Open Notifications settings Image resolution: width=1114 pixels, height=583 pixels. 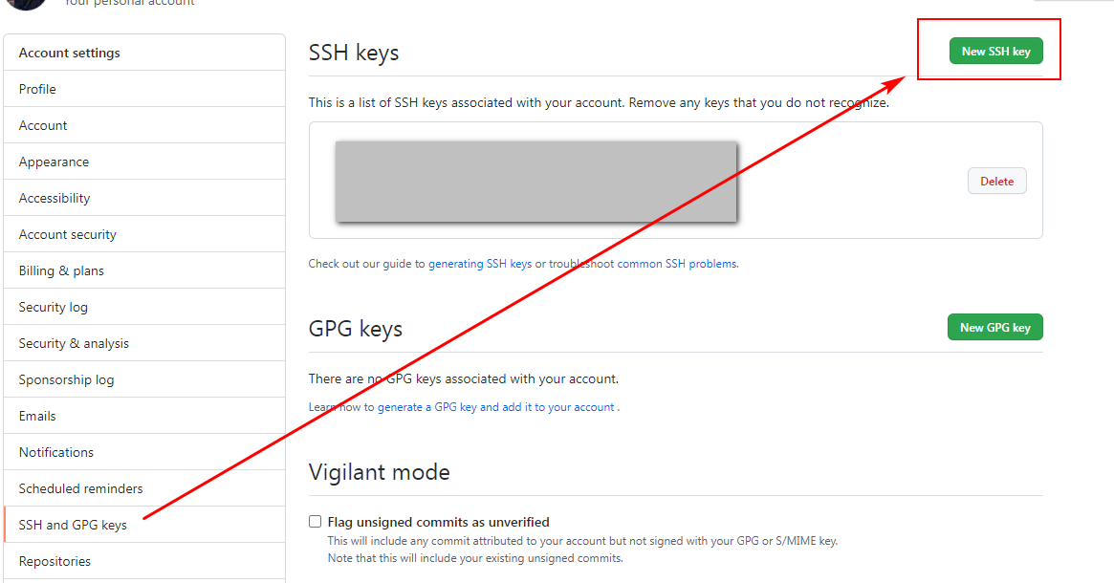tap(144, 452)
